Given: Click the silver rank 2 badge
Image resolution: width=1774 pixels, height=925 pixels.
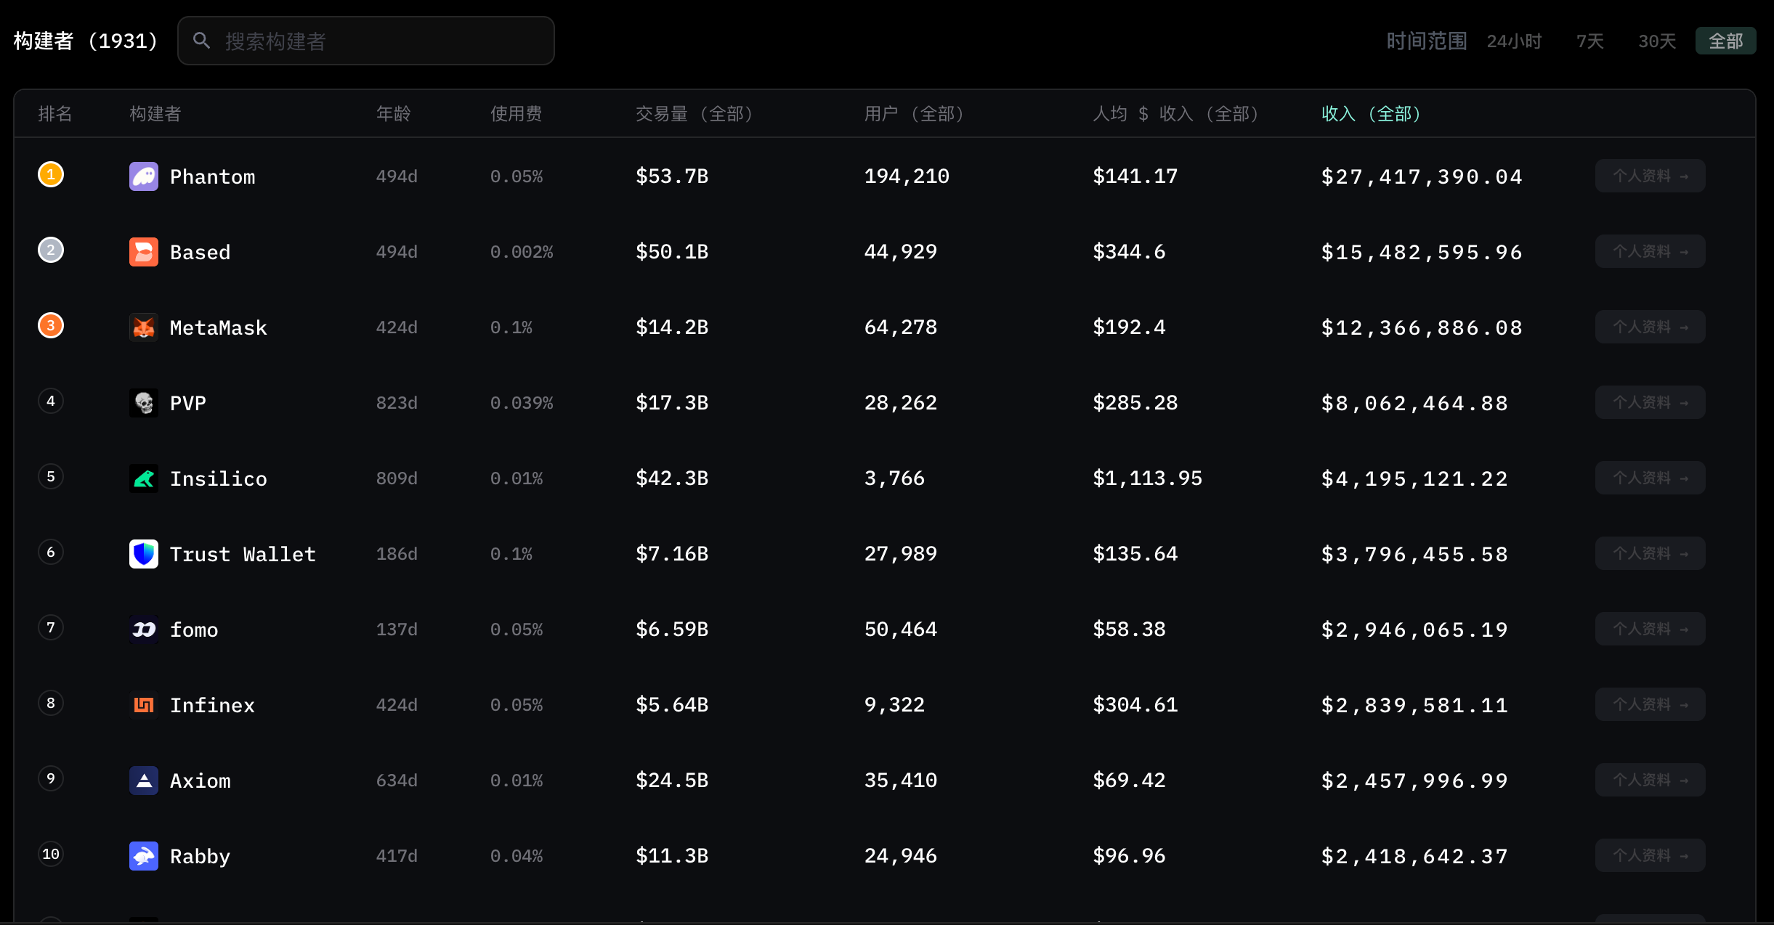Looking at the screenshot, I should [x=51, y=250].
